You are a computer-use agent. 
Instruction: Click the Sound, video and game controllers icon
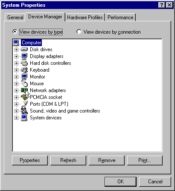pos(24,111)
